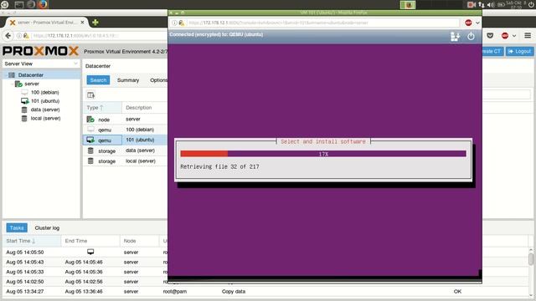Open the Pocket icon in the Firefox toolbar
The image size is (536, 301).
[x=490, y=35]
